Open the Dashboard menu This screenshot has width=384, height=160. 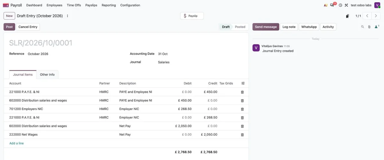pyautogui.click(x=34, y=5)
